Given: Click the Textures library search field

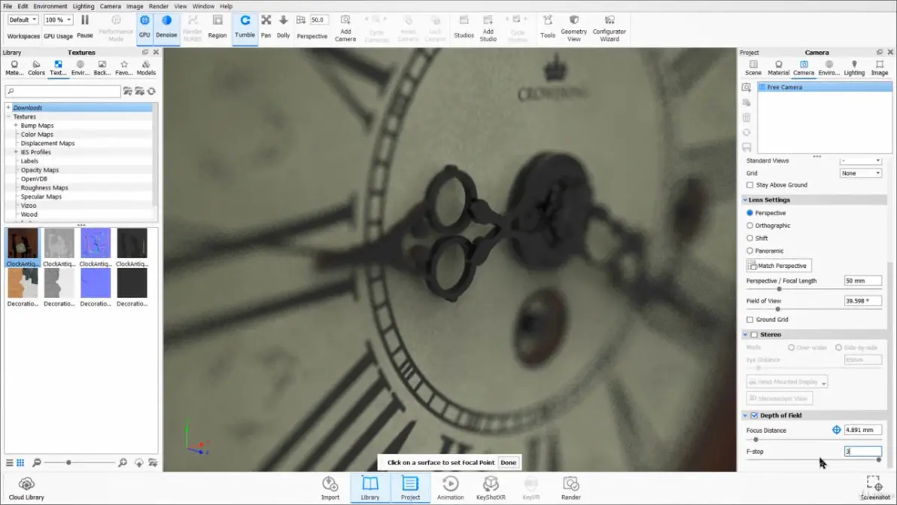Looking at the screenshot, I should click(x=63, y=91).
